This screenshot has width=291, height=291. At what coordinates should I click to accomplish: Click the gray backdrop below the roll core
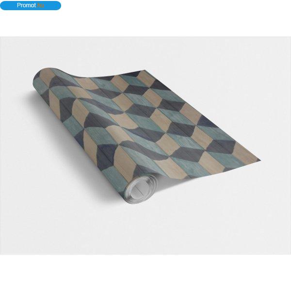click(145, 228)
